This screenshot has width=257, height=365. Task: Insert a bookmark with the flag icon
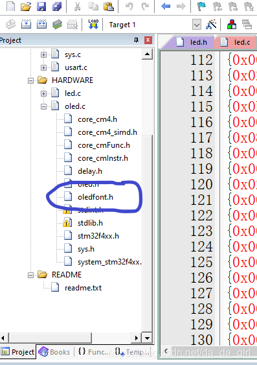point(201,6)
